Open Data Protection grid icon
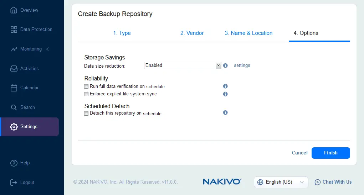 [x=14, y=30]
